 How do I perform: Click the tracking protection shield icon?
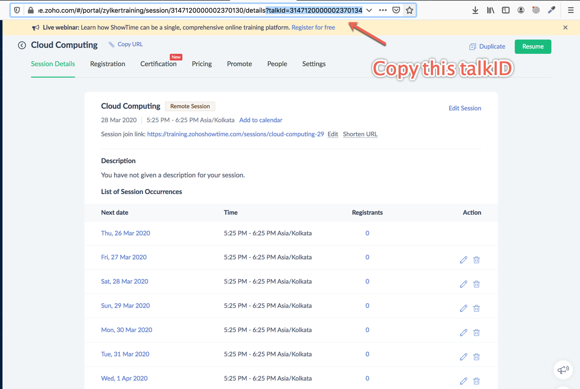pyautogui.click(x=17, y=10)
